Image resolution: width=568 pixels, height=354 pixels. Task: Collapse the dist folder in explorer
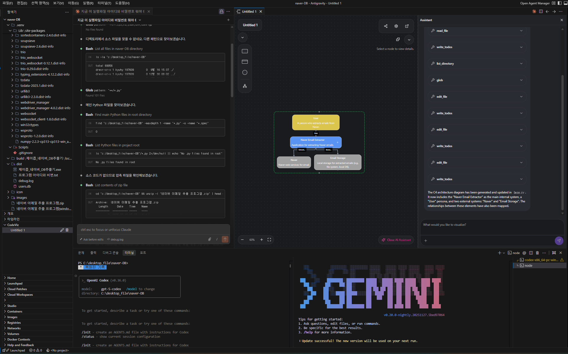click(8, 164)
